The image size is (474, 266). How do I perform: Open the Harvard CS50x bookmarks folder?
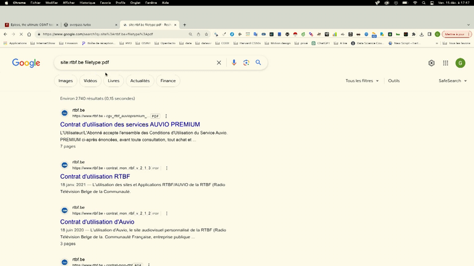247,43
